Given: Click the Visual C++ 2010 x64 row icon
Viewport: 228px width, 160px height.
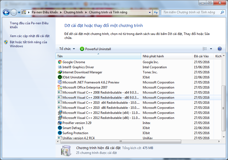Looking at the screenshot, I should pyautogui.click(x=60, y=102).
